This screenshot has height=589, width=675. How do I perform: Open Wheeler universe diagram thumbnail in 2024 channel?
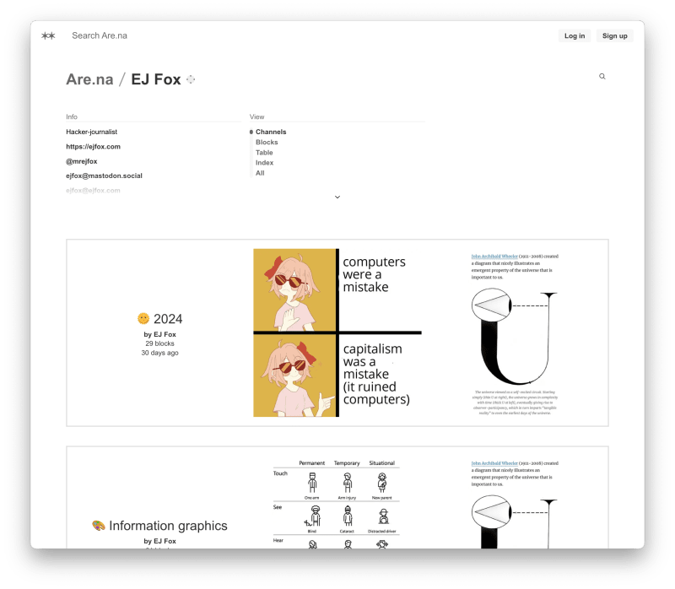[x=515, y=334]
